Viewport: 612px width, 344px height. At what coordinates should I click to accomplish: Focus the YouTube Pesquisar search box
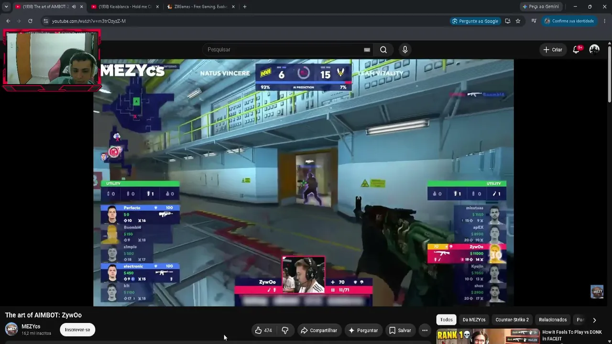284,50
